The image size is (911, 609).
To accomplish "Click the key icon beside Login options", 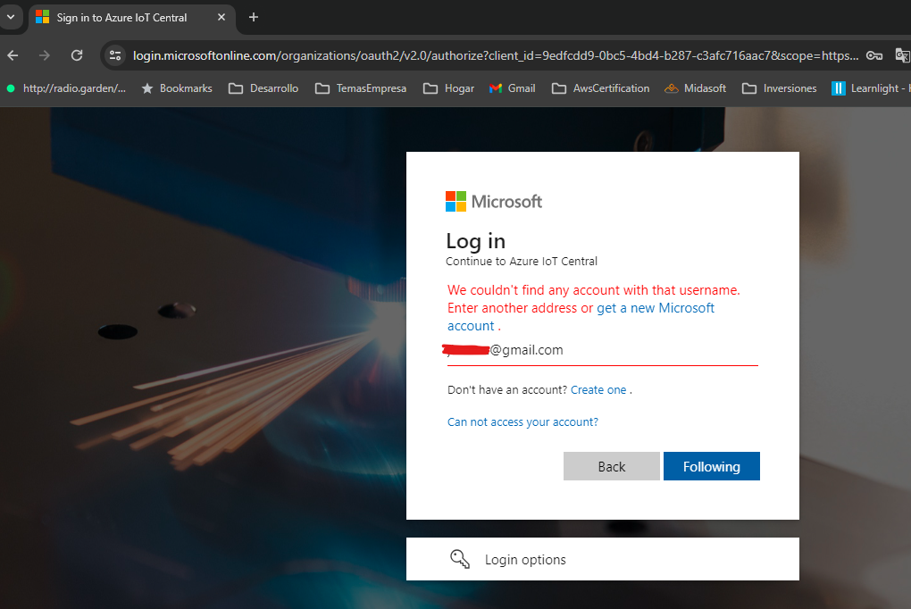I will [x=460, y=559].
